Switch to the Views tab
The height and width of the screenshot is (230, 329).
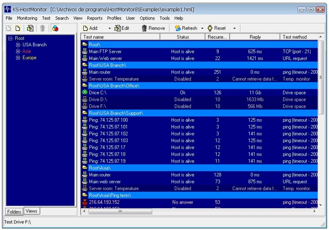[x=31, y=211]
